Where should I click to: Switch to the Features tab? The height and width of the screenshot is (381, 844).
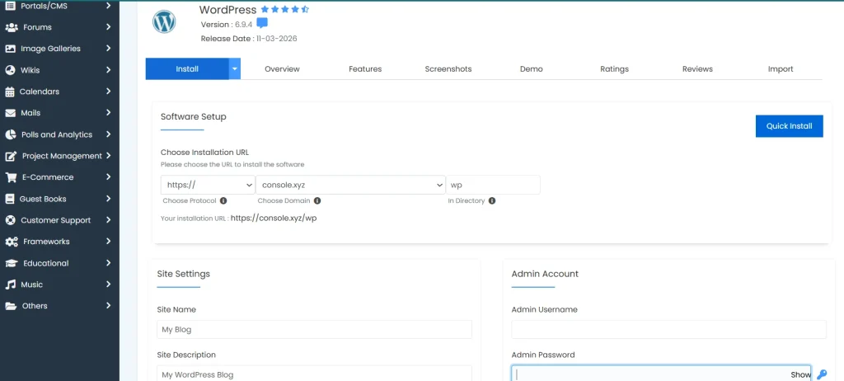[365, 69]
